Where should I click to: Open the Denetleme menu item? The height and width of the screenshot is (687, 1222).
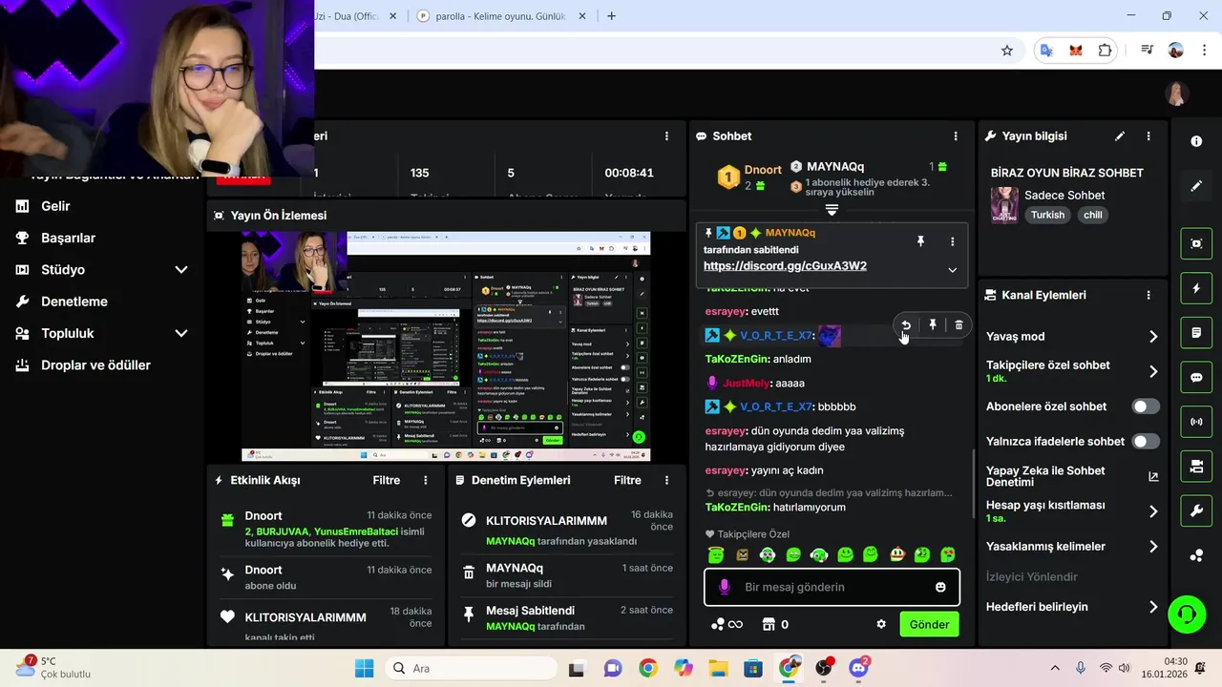coord(74,302)
